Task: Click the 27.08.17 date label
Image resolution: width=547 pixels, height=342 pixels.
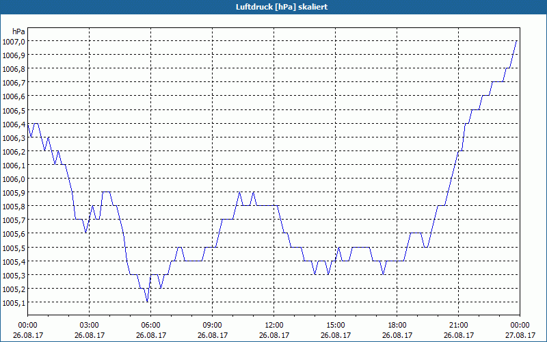Action: 520,335
